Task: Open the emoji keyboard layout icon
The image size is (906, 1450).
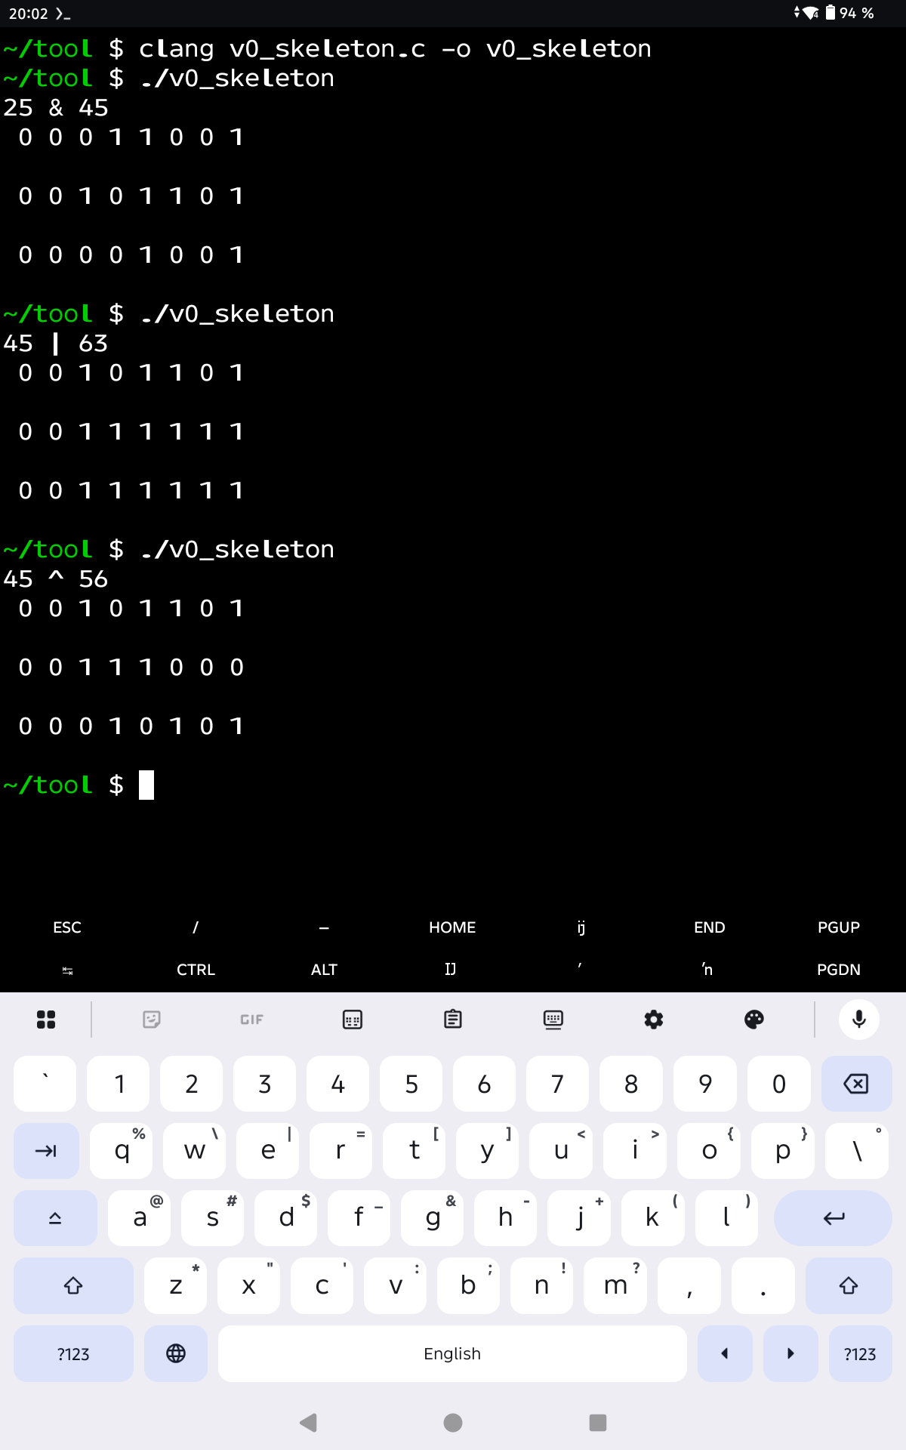Action: tap(353, 1020)
